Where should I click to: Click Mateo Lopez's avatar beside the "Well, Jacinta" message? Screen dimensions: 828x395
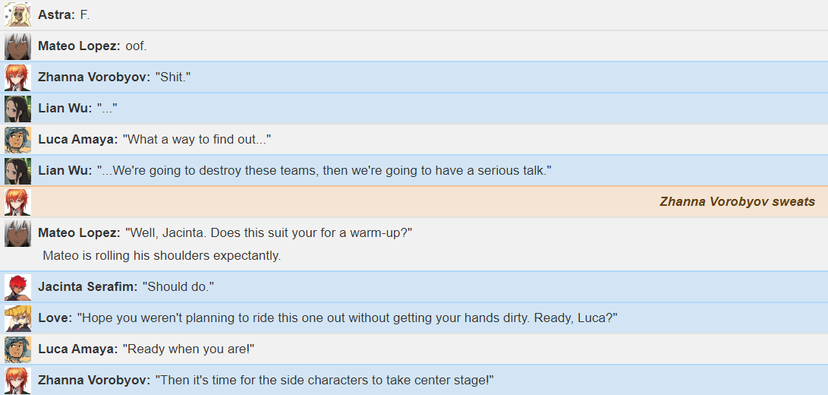point(18,234)
